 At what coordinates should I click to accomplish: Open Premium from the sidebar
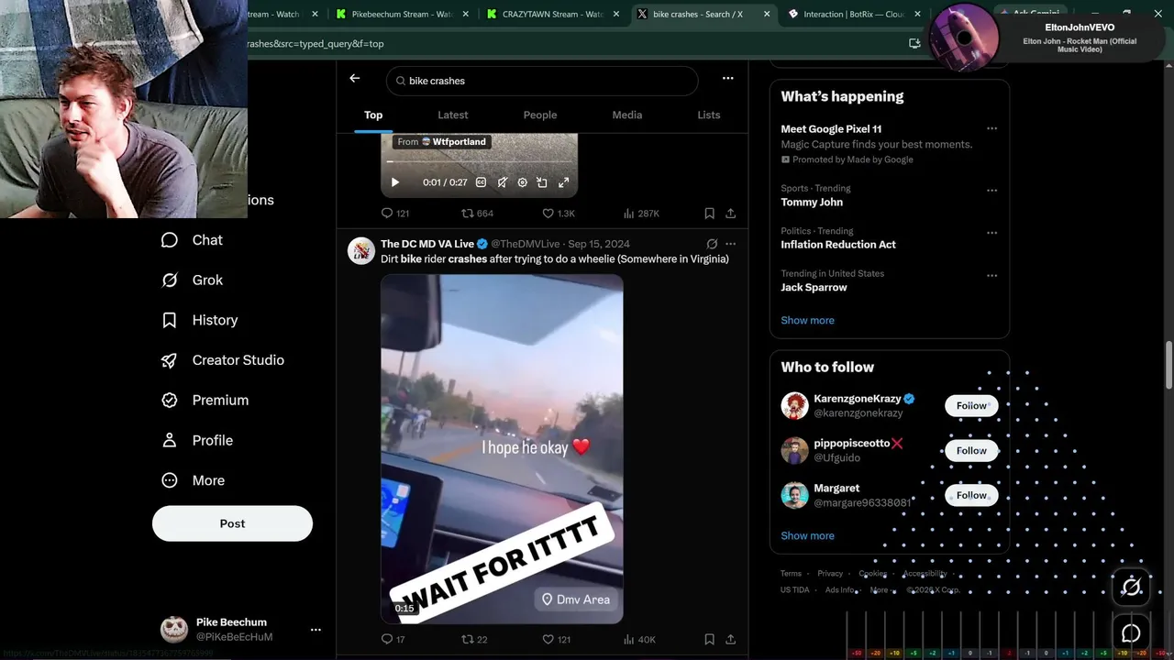coord(205,401)
